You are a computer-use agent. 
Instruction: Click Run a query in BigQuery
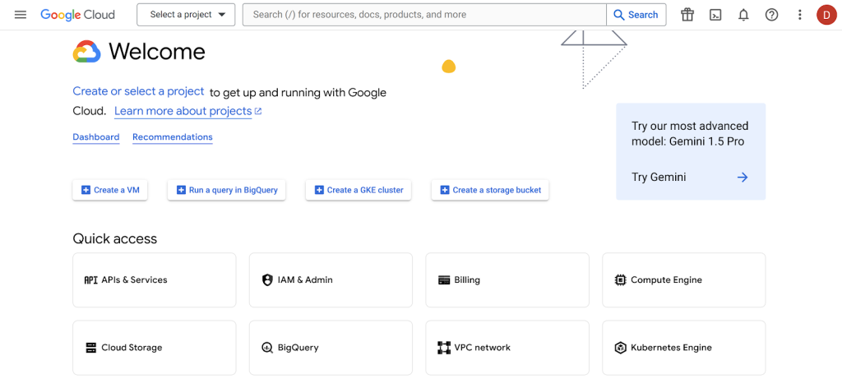227,190
